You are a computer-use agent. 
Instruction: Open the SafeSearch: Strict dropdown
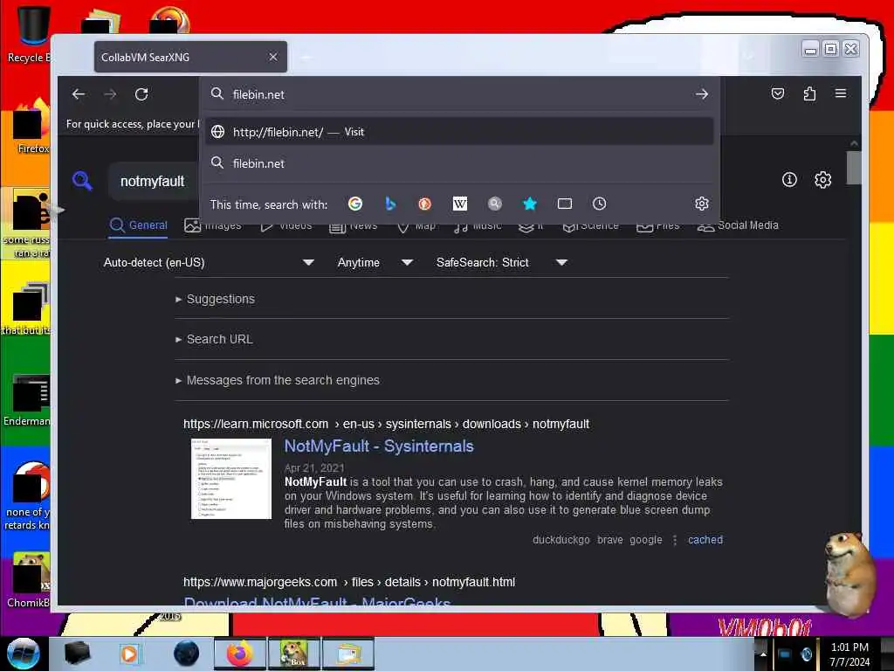(501, 262)
